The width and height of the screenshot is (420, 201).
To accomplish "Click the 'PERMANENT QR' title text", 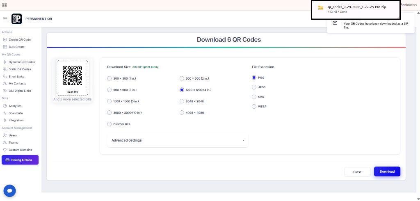I will tap(39, 19).
